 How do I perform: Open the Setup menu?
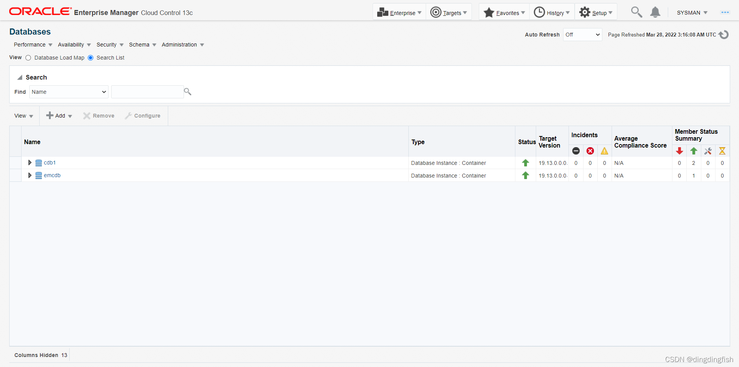coord(596,13)
